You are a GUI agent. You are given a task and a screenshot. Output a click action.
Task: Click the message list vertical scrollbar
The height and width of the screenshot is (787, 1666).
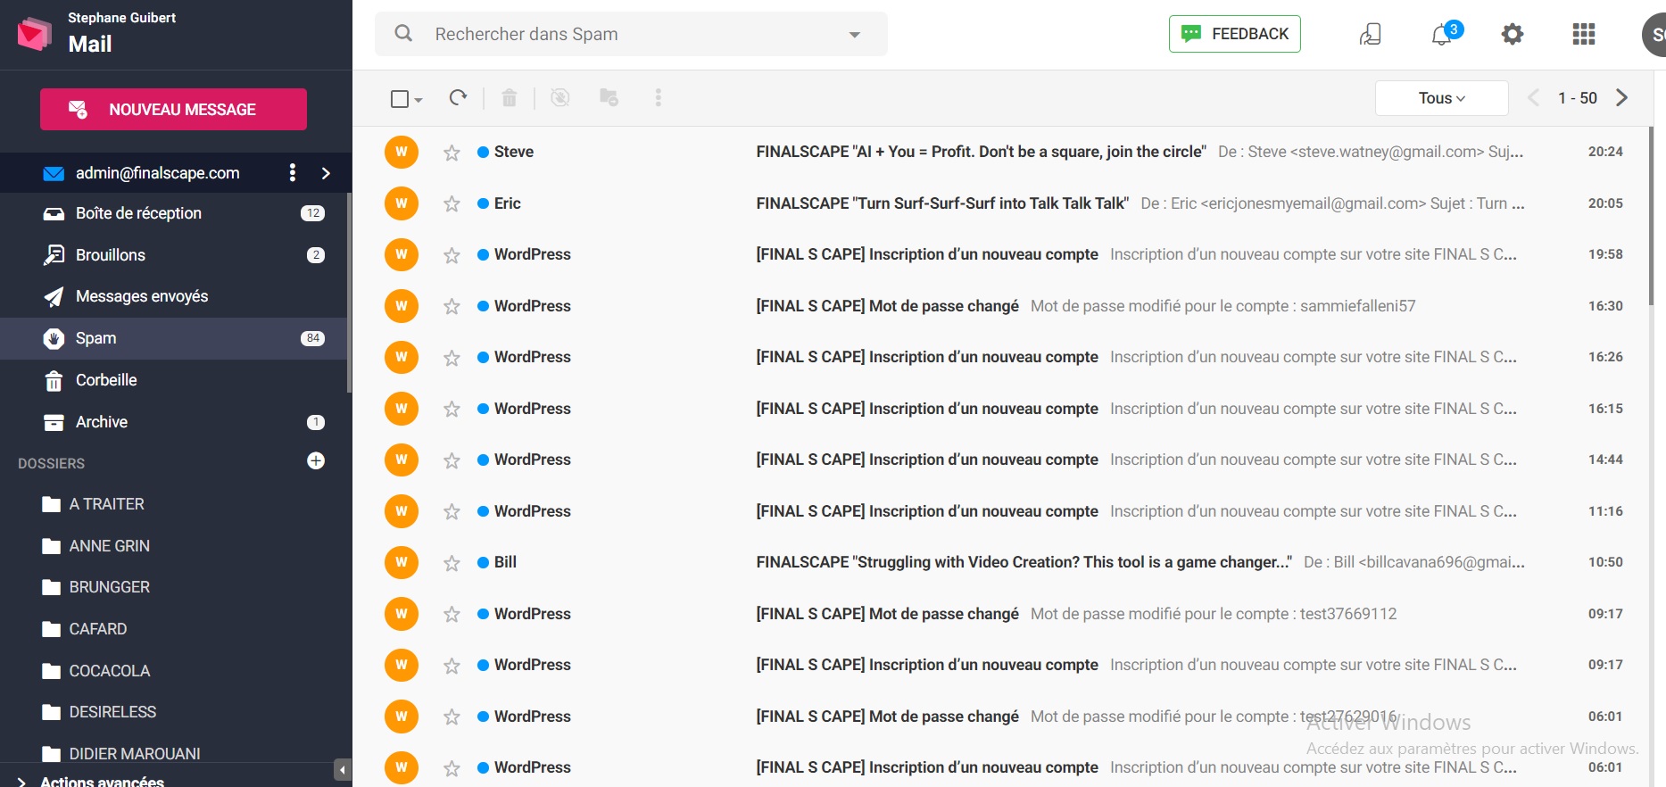1651,216
